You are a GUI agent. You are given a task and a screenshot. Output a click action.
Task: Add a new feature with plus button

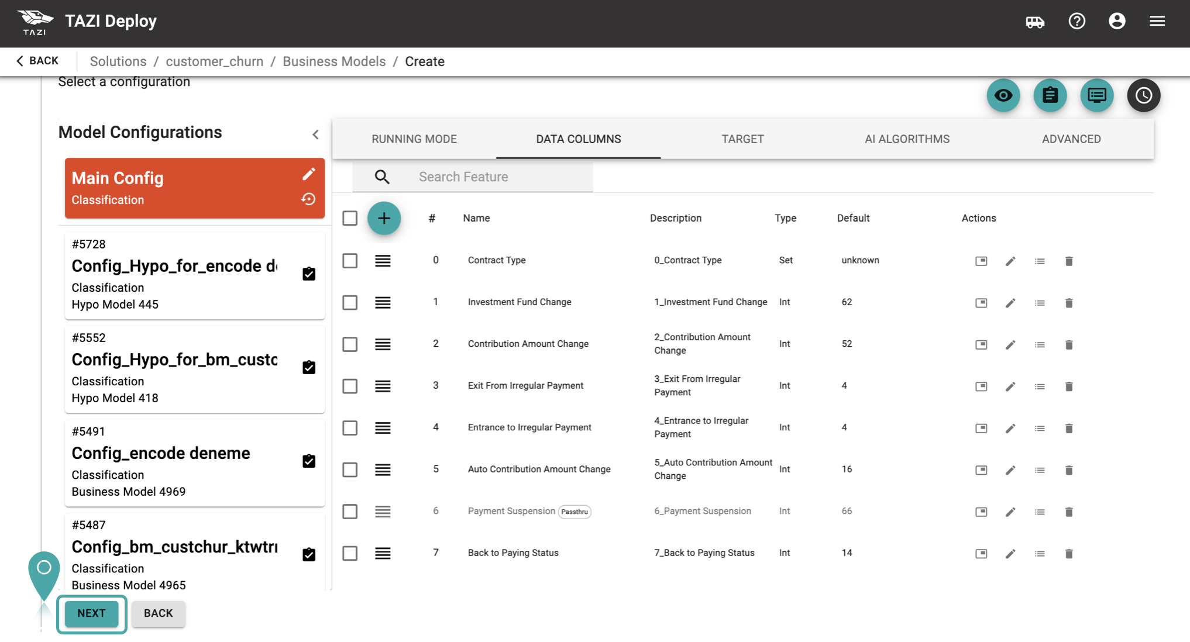click(384, 218)
